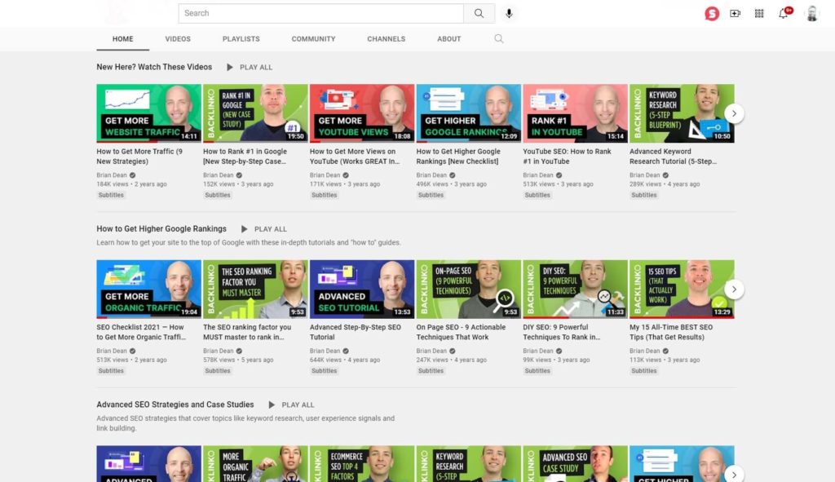Click 496K views text under Higher Google Rankings video
835x482 pixels.
click(432, 184)
